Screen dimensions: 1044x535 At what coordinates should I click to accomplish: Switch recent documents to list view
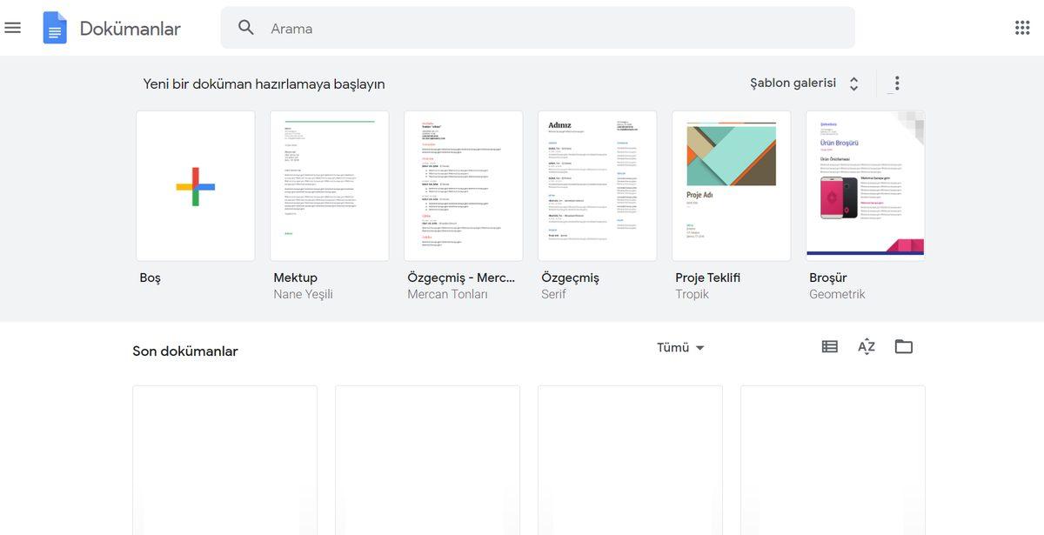coord(825,345)
